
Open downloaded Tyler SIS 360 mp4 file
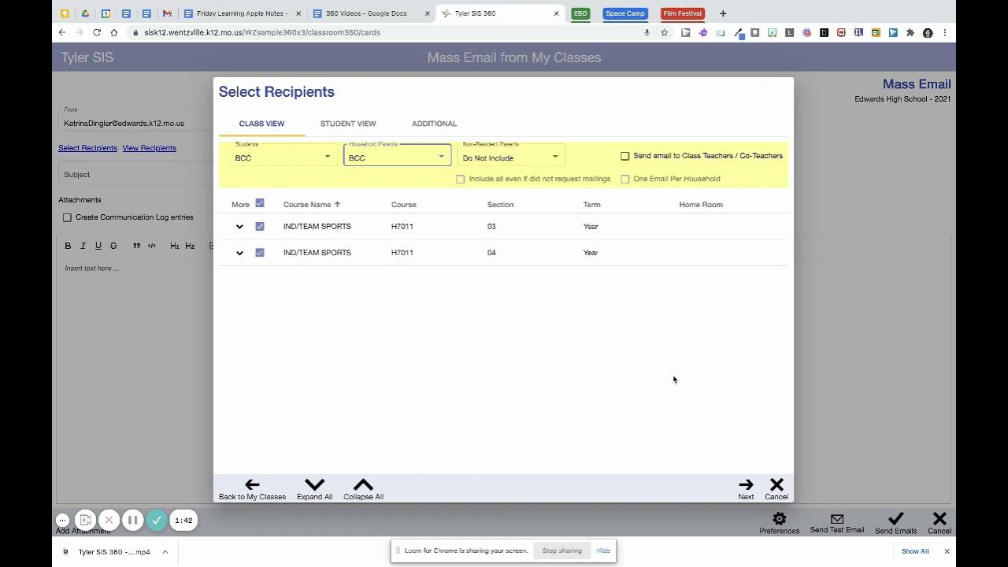114,552
